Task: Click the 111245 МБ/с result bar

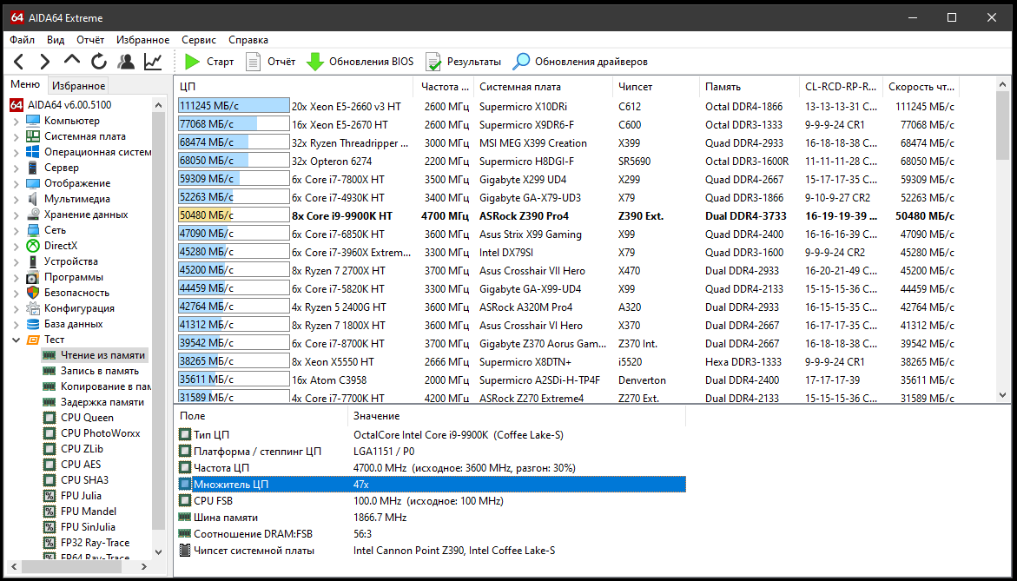Action: 234,106
